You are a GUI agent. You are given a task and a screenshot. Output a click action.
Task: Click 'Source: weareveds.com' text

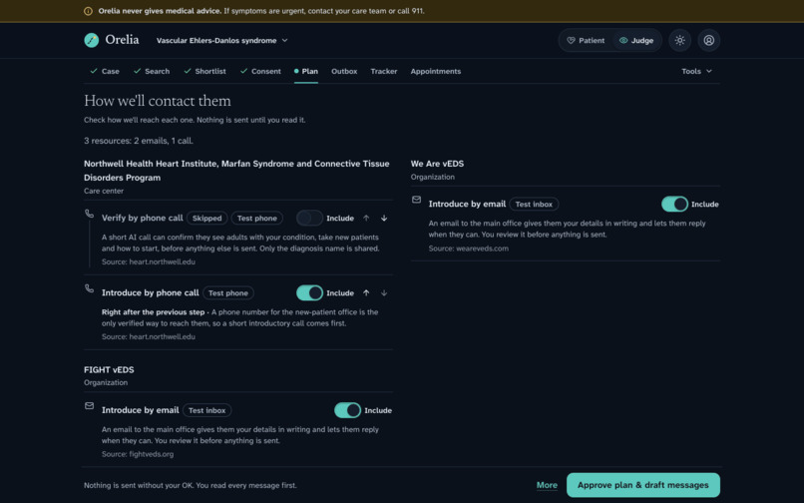pos(469,249)
